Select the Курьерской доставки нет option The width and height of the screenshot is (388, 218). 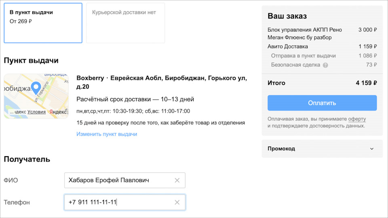[x=125, y=23]
